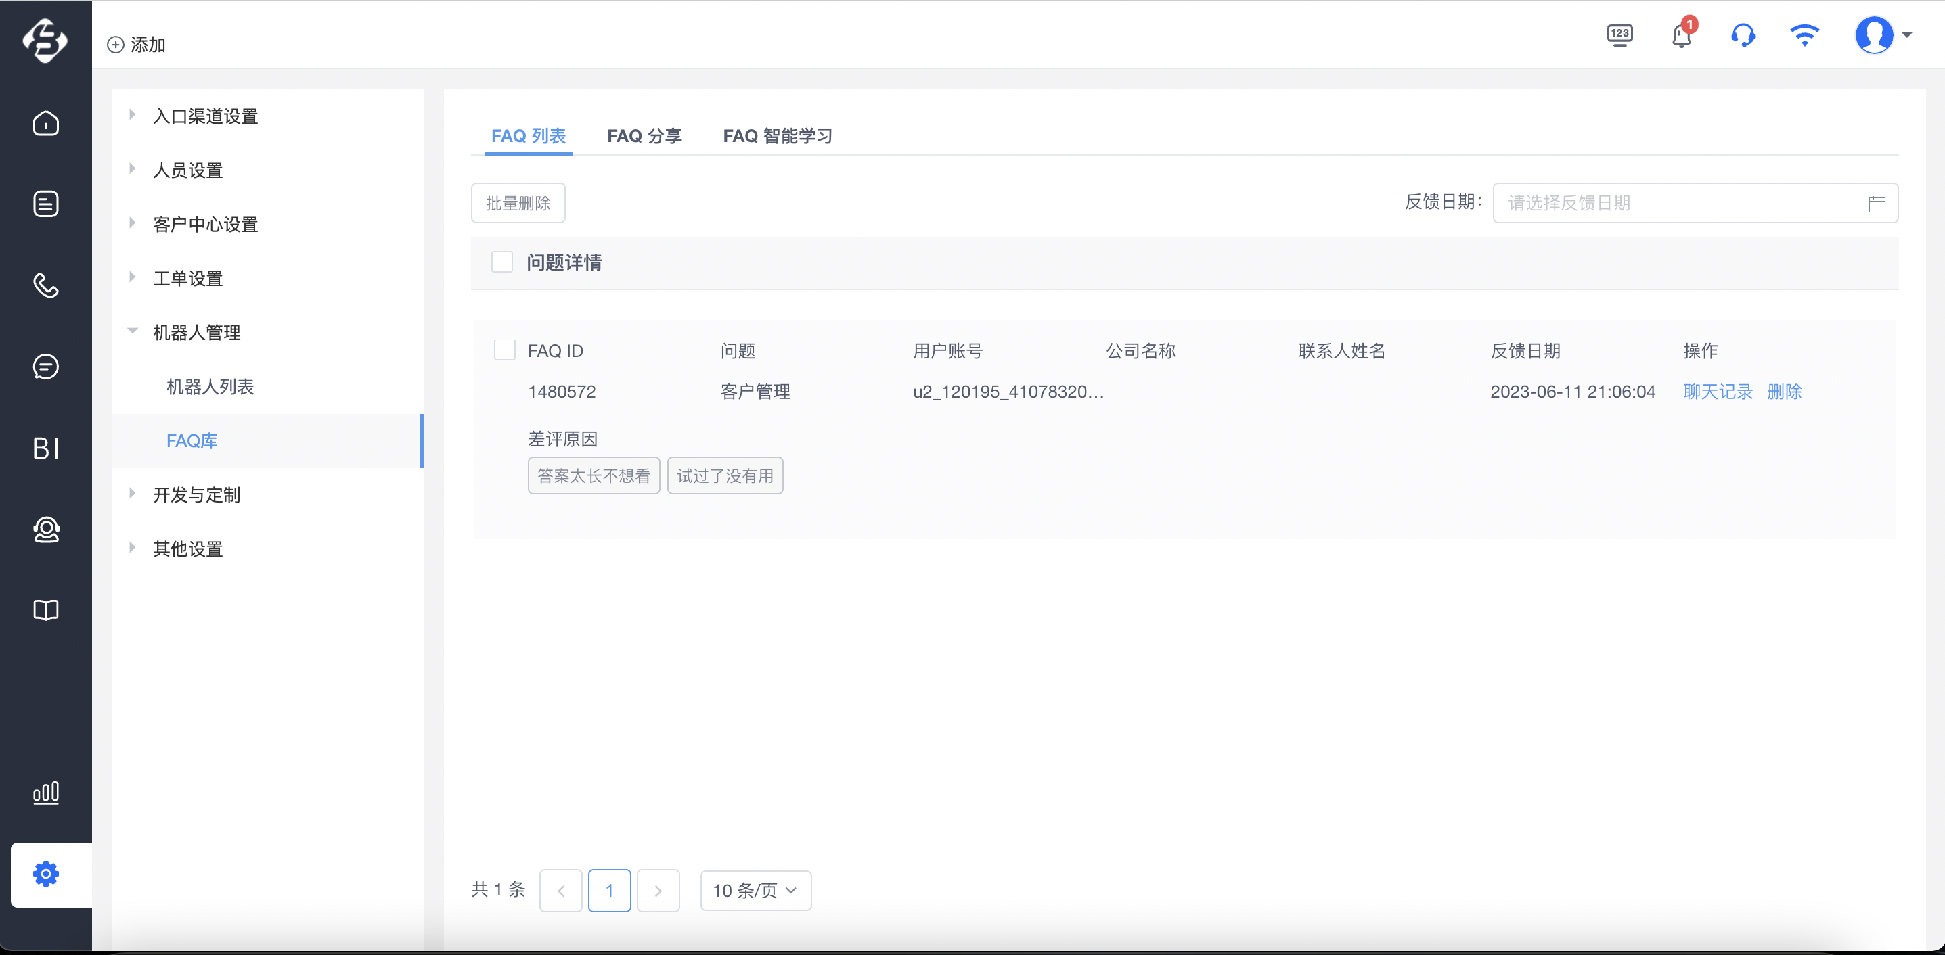The image size is (1945, 955).
Task: Open the 123 dial pad icon
Action: coord(1619,34)
